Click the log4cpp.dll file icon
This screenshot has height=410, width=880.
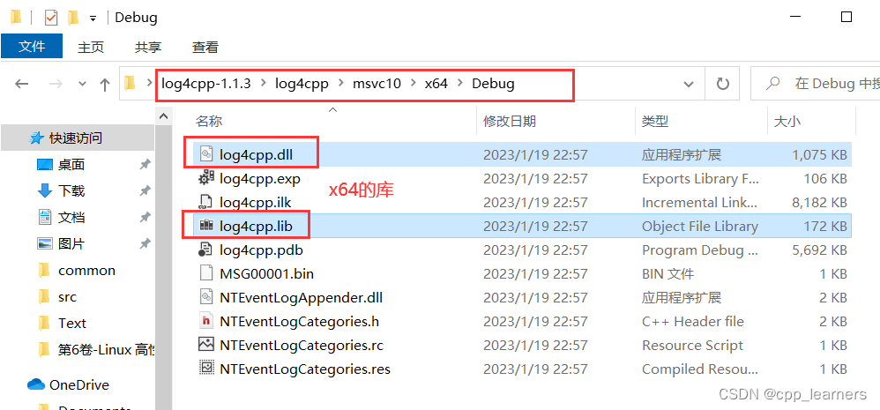click(x=206, y=154)
